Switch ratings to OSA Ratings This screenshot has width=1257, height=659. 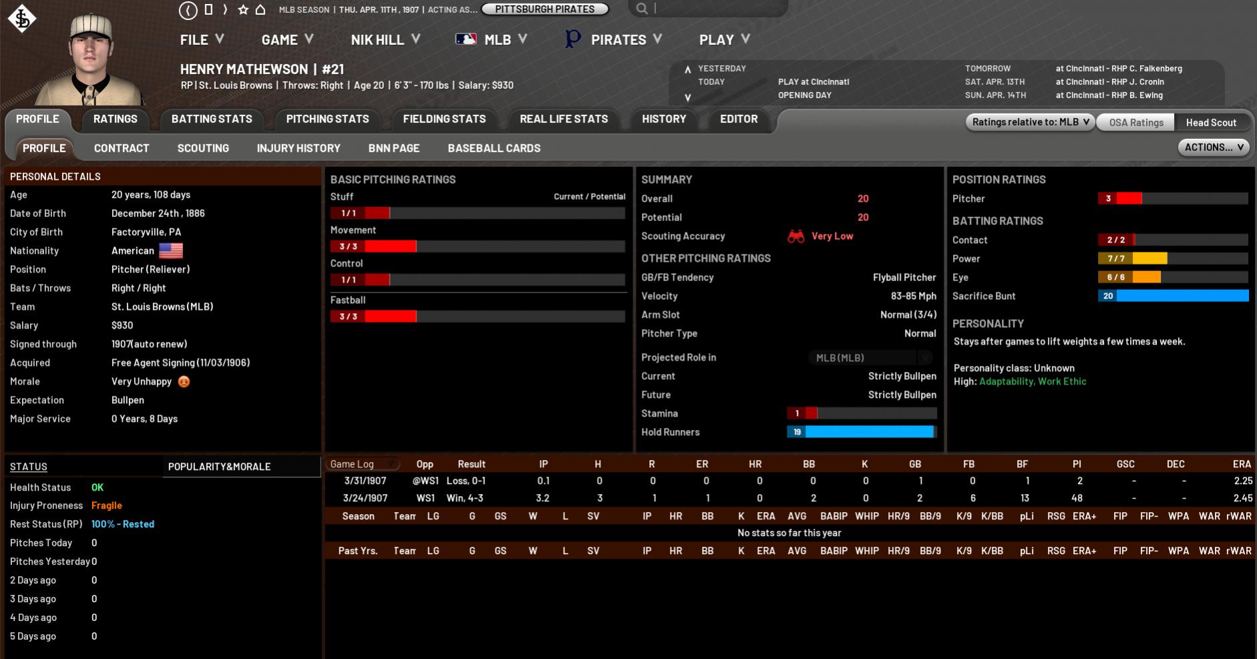point(1135,122)
